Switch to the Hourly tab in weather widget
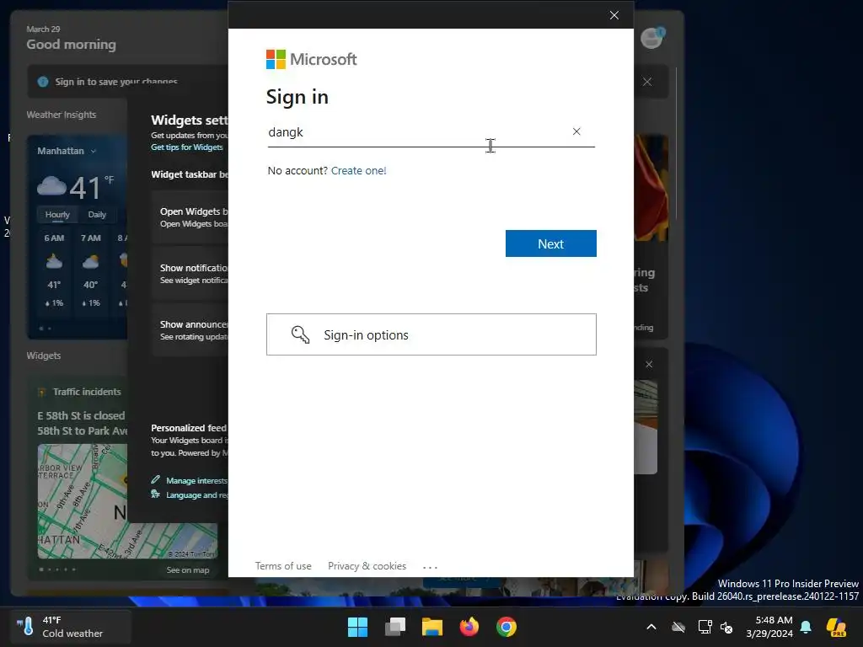The height and width of the screenshot is (647, 863). 57,215
